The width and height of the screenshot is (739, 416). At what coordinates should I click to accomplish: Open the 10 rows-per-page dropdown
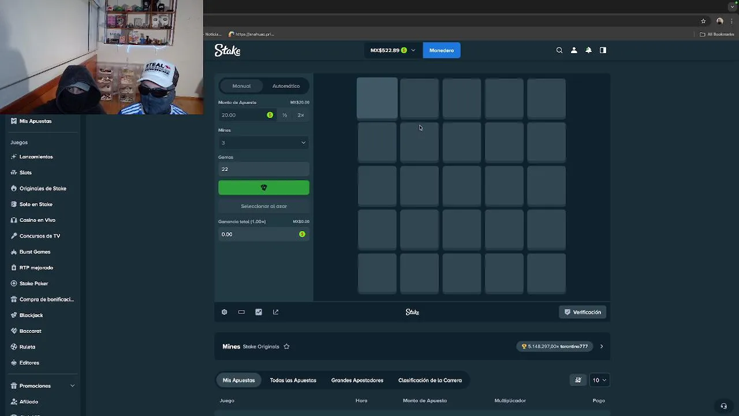pos(599,380)
